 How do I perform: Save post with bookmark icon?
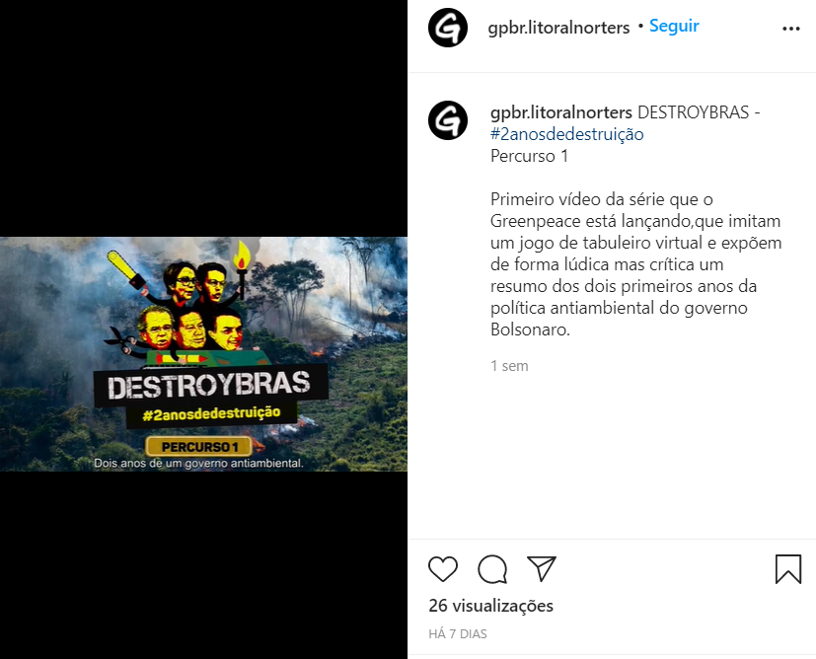point(788,569)
